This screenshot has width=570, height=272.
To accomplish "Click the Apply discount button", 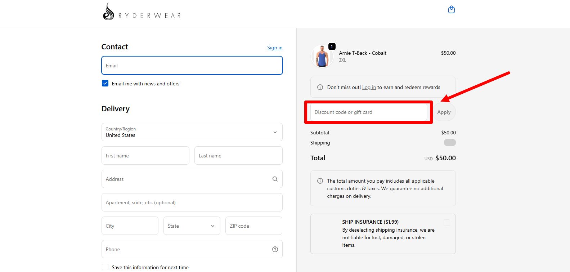I will (444, 112).
